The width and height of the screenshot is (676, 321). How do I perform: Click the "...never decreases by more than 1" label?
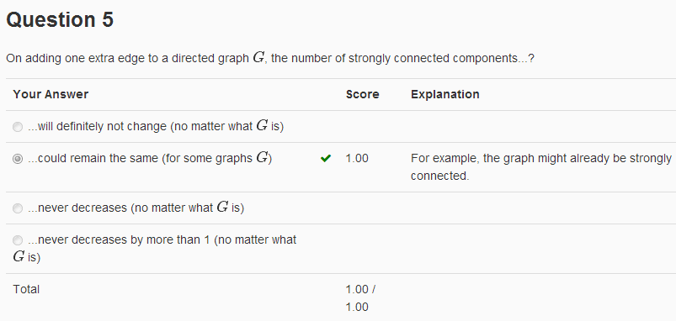coord(155,248)
